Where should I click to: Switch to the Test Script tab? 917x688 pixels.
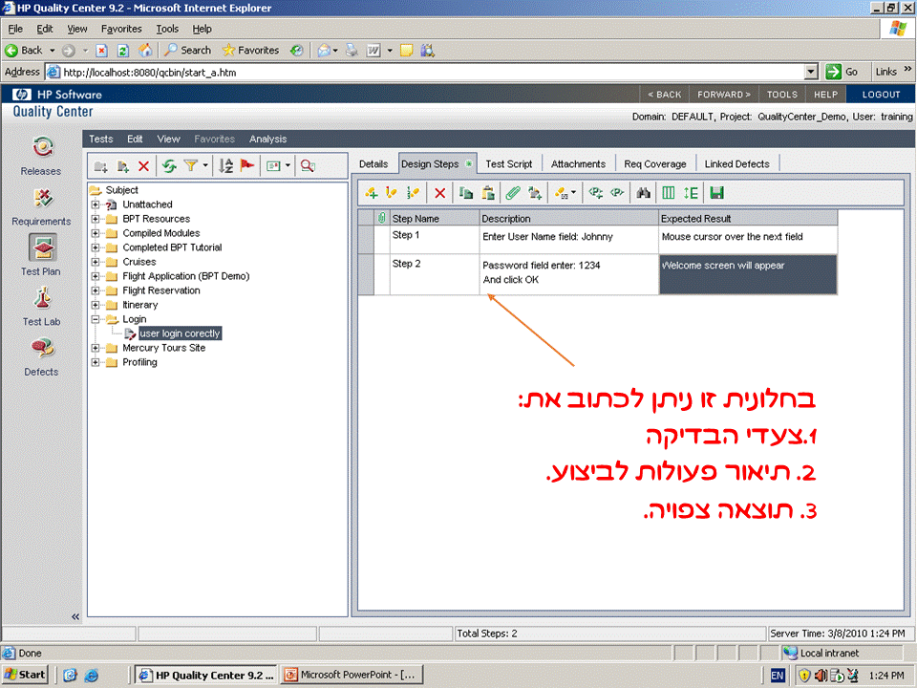pyautogui.click(x=509, y=164)
